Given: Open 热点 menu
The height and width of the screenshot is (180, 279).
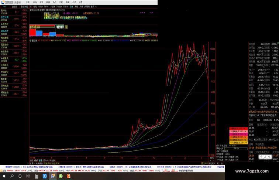Looking at the screenshot, I should (55, 2).
